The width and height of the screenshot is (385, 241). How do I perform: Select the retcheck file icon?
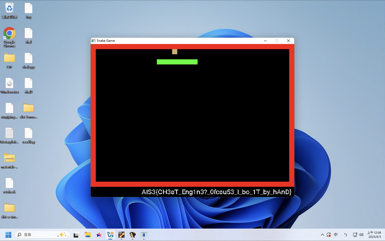[9, 185]
